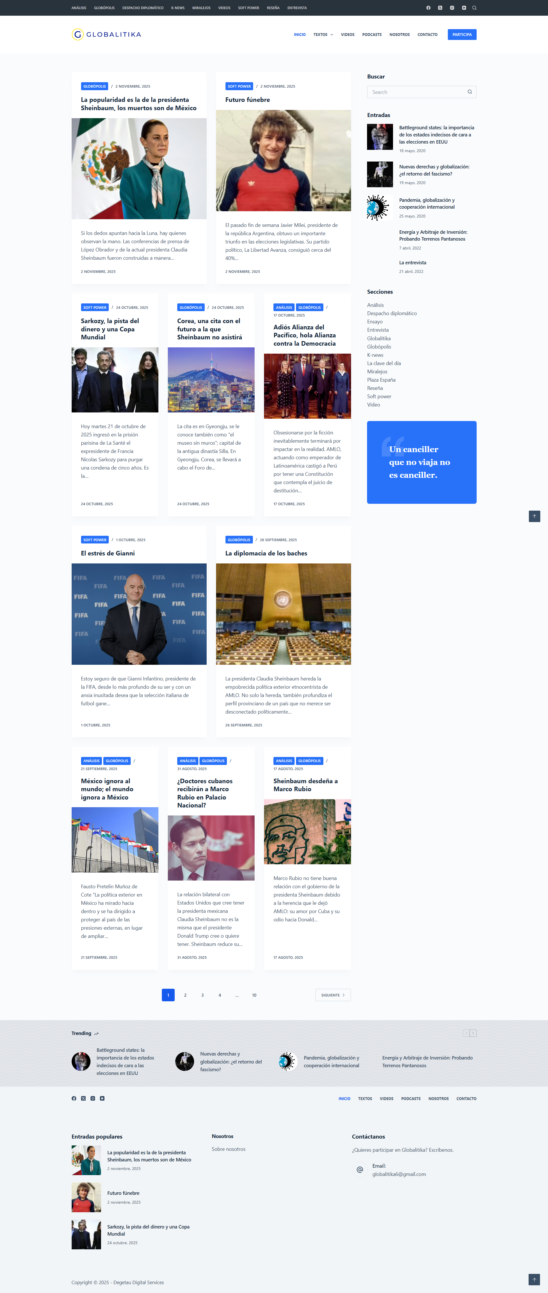Open DESPACHO DIPLOMÁTICO in top menu
The image size is (548, 1293).
(142, 8)
